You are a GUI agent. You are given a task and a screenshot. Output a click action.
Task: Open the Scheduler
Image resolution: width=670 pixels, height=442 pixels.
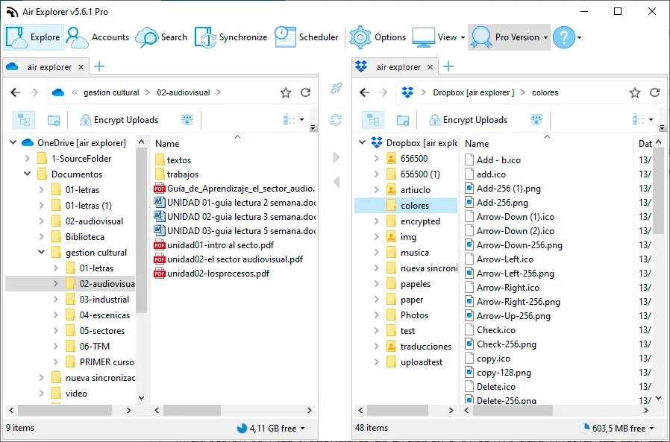click(x=307, y=37)
